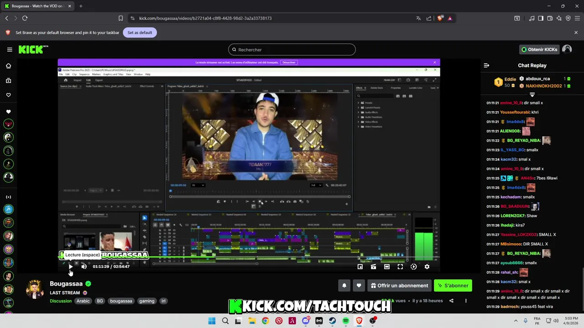Viewport: 584px width, 328px height.
Task: Open Brave media music note icon
Action: (532, 18)
